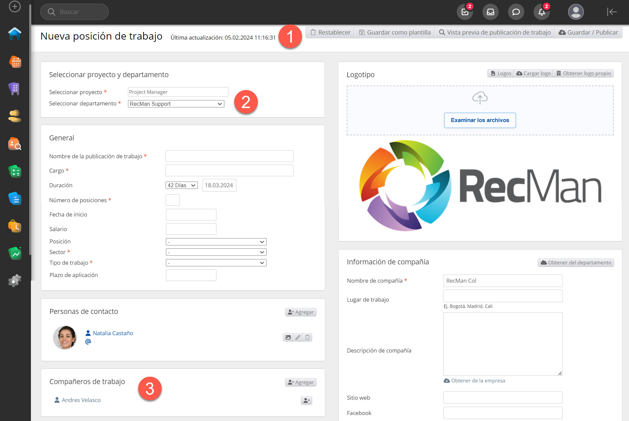Open the Duración days dropdown

point(182,185)
